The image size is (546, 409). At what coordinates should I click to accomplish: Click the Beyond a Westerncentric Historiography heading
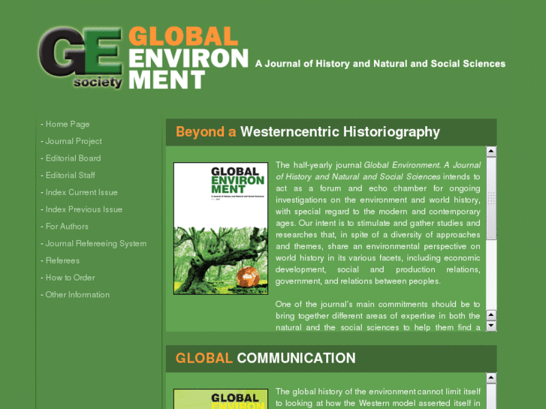[308, 132]
